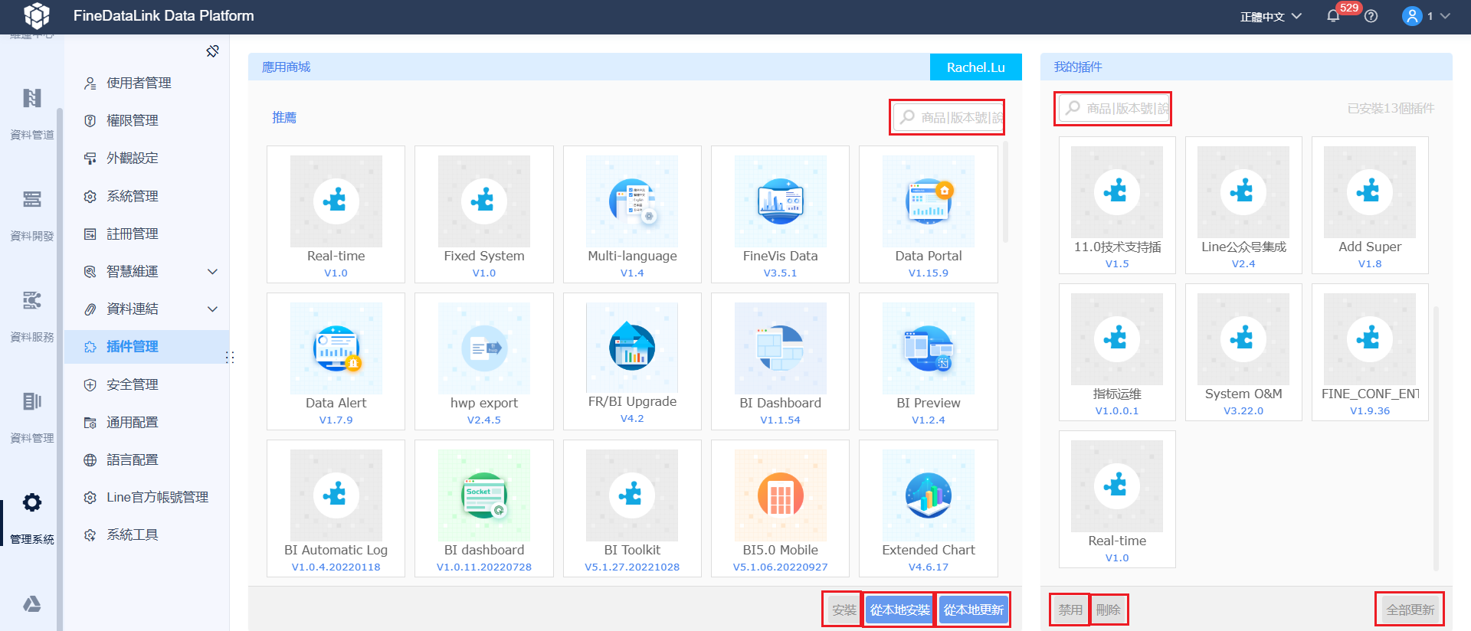Open 語言配置 in the menu
Screen dimensions: 1471x631
point(146,459)
